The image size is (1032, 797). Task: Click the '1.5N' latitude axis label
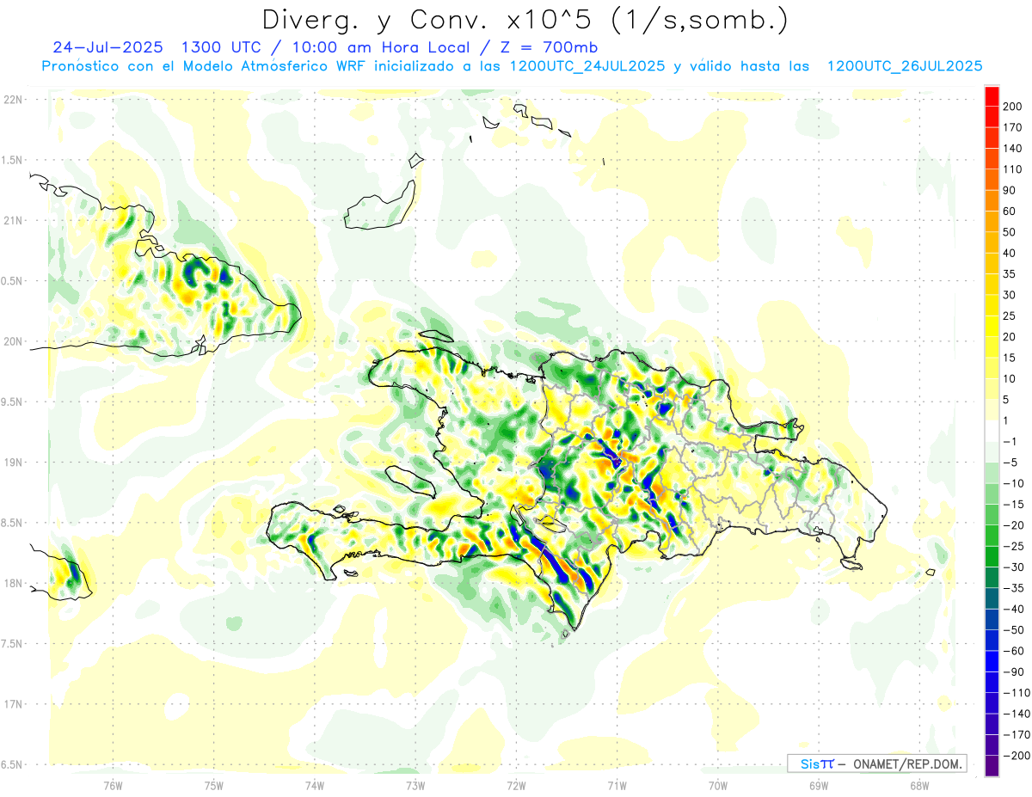coord(12,160)
